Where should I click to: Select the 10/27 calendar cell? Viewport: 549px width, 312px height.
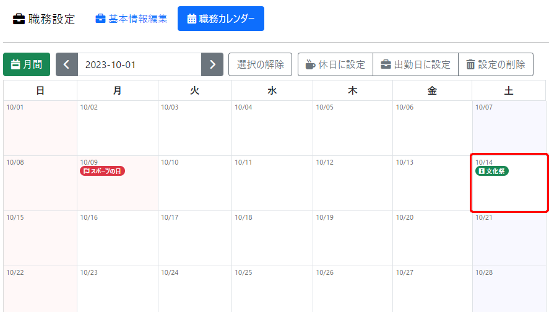433,289
